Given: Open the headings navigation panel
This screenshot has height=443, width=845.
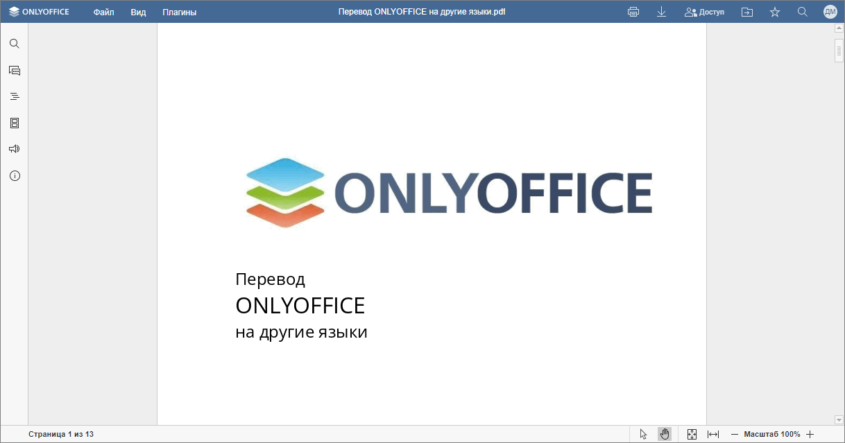Looking at the screenshot, I should 15,96.
